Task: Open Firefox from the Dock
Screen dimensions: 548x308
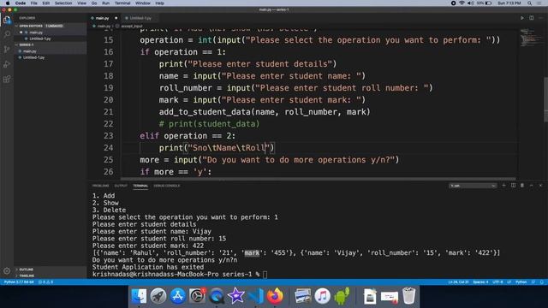Action: [x=275, y=296]
